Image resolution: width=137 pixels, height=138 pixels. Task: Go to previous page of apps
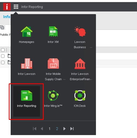(42, 129)
